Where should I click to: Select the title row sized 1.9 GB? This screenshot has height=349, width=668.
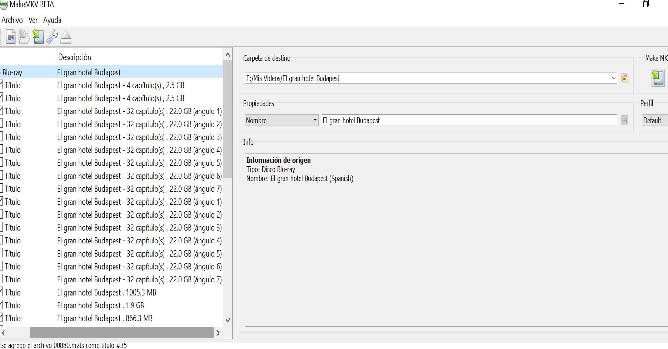111,305
